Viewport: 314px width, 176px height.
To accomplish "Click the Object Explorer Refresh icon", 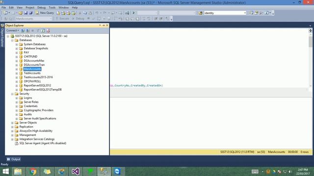I will pos(43,30).
